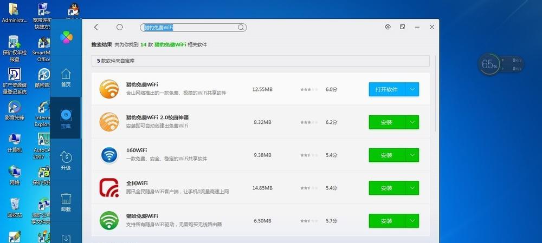Open 升级 upgrade section icon
The image size is (542, 243).
click(66, 161)
